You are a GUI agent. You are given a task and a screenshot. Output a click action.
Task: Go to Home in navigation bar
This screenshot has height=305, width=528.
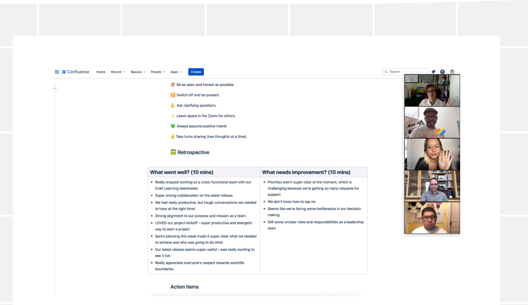(101, 72)
